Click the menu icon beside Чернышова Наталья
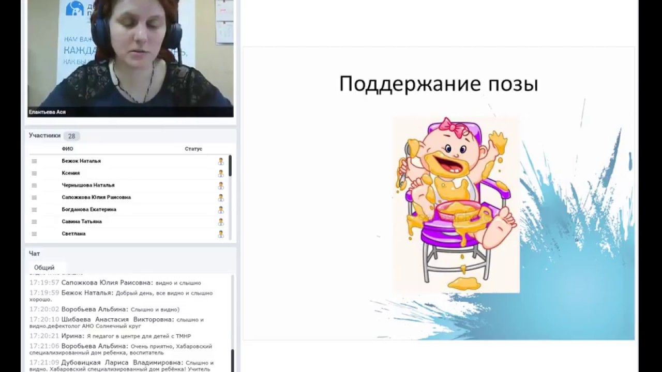 coord(34,185)
